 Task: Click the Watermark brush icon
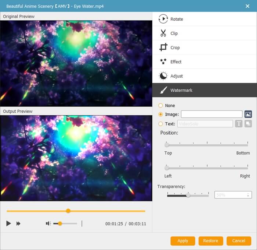[x=163, y=90]
